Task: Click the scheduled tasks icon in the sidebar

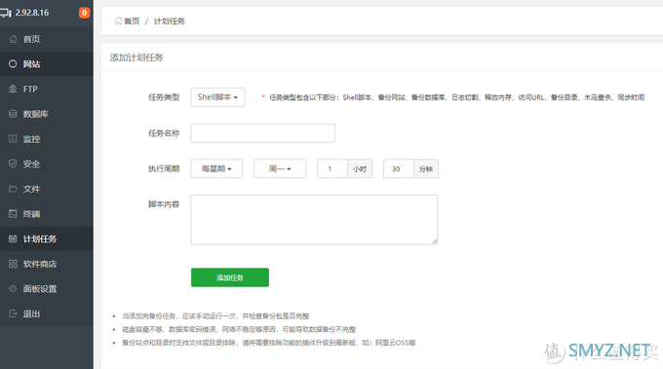Action: click(13, 239)
